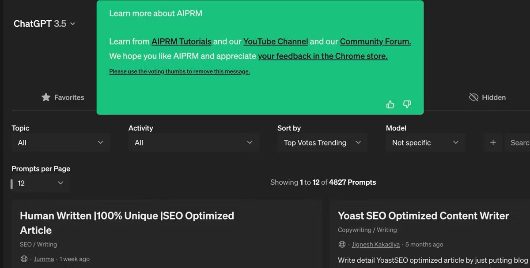530x268 pixels.
Task: Expand the Activity dropdown
Action: click(x=193, y=142)
